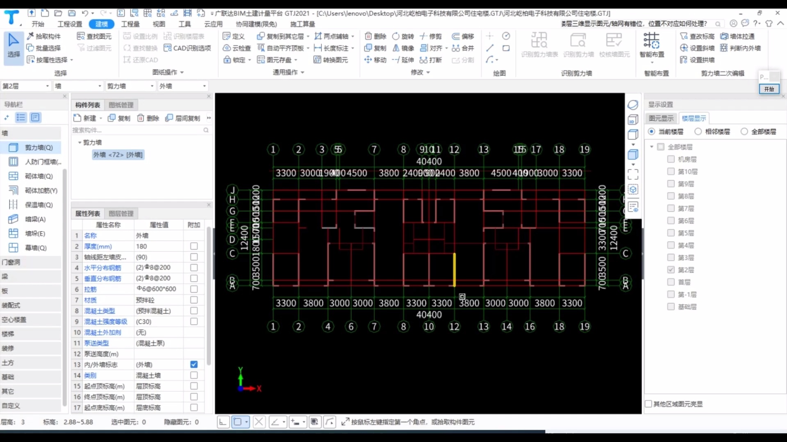
Task: Click the 批量选择 batch select tool
Action: click(x=43, y=48)
